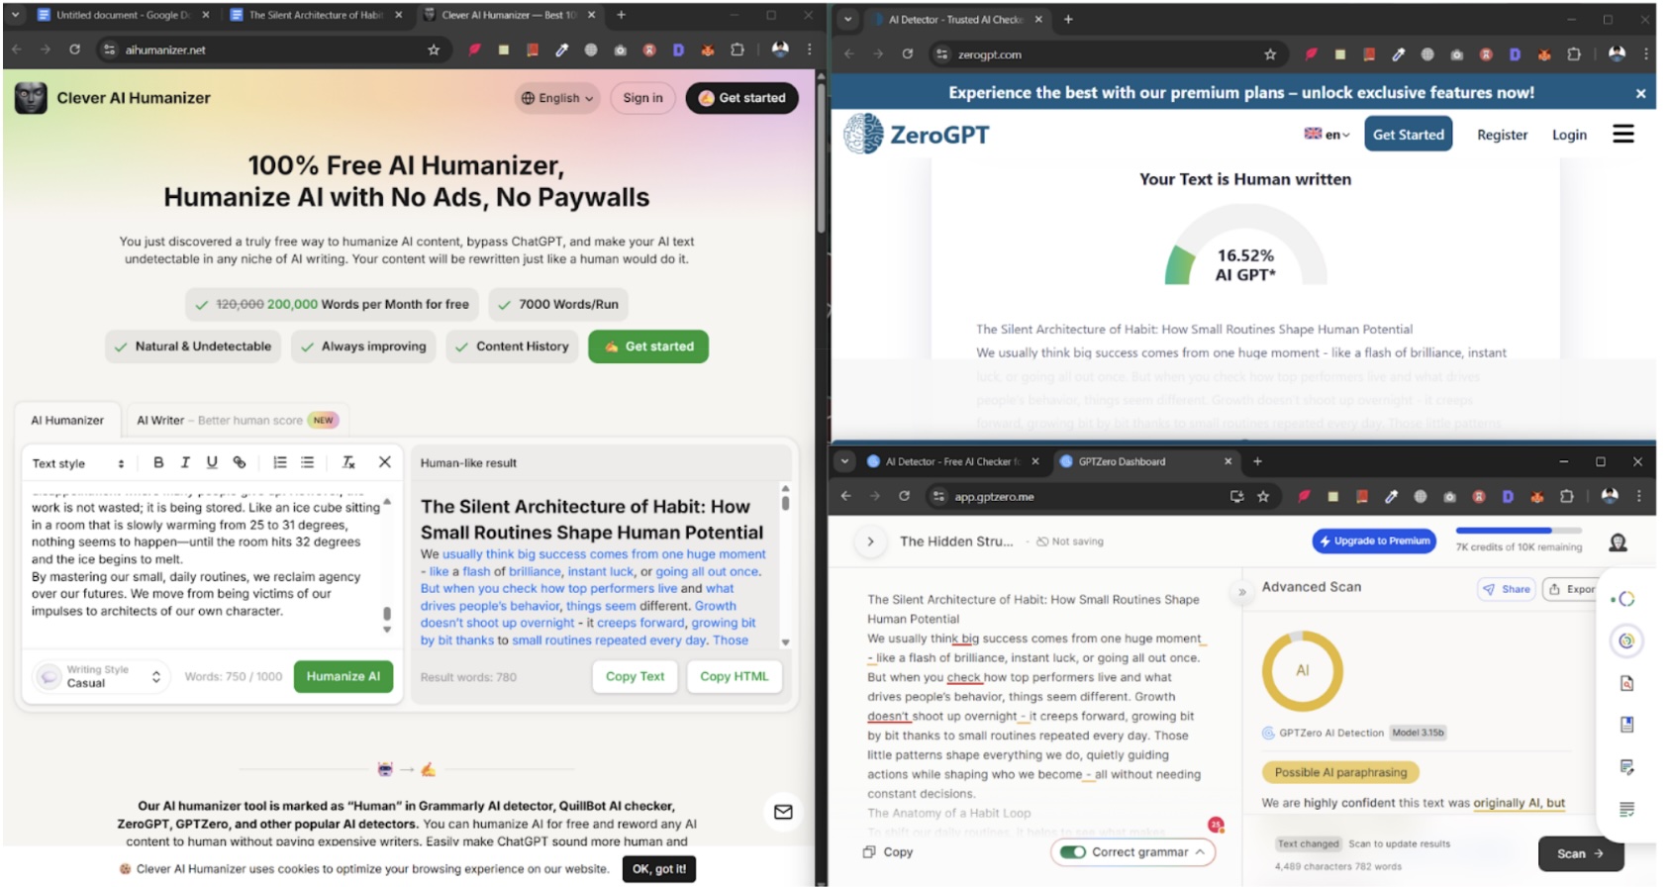Open tab search dropdown in aihumanizer window

(16, 15)
